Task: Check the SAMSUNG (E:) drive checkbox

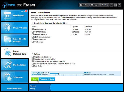Action: (x=33, y=32)
